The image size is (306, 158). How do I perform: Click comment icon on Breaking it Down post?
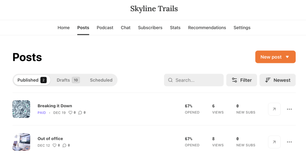pyautogui.click(x=80, y=113)
